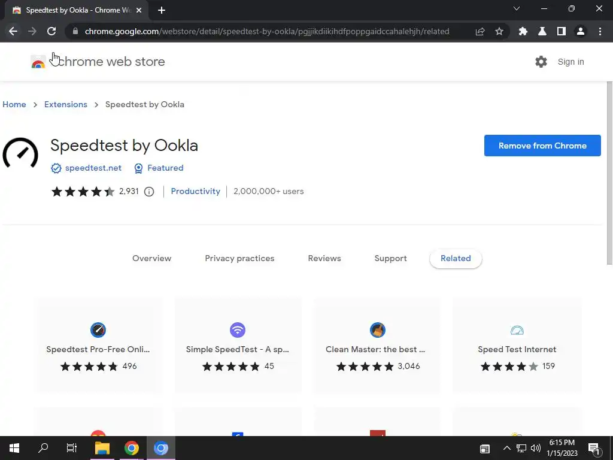Share this page via the share icon

pyautogui.click(x=480, y=31)
